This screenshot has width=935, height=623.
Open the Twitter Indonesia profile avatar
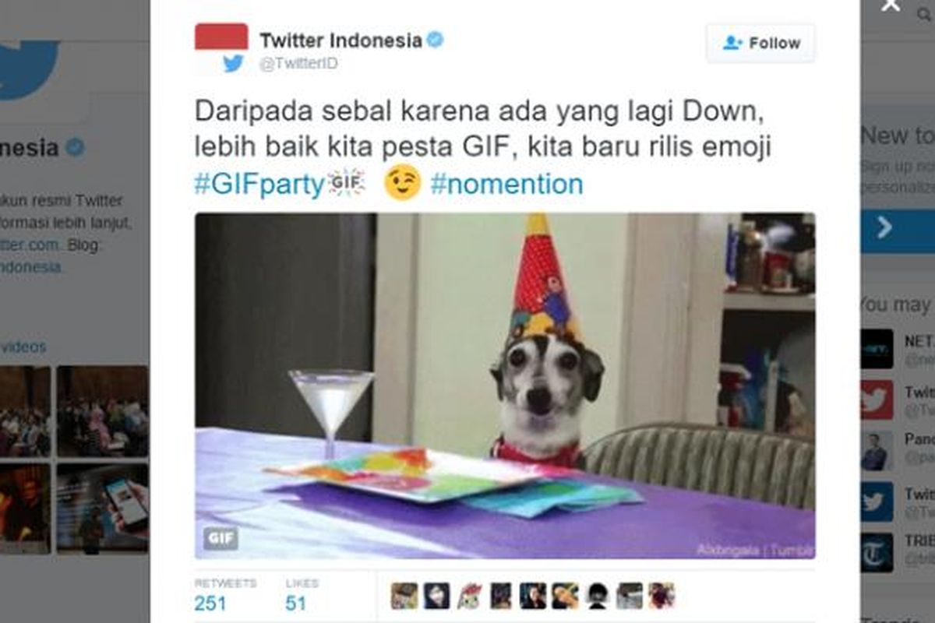[221, 49]
